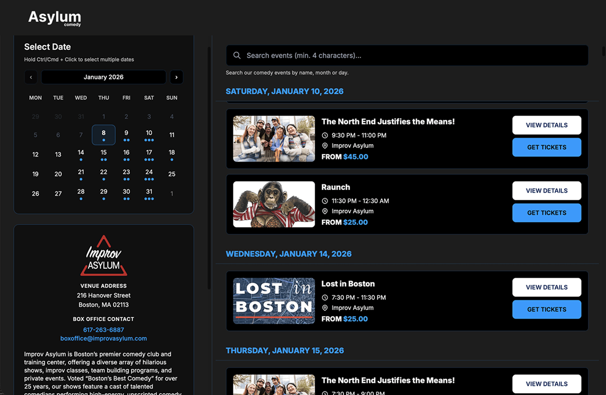This screenshot has width=606, height=395.
Task: Go to next month arrow
Action: [177, 77]
